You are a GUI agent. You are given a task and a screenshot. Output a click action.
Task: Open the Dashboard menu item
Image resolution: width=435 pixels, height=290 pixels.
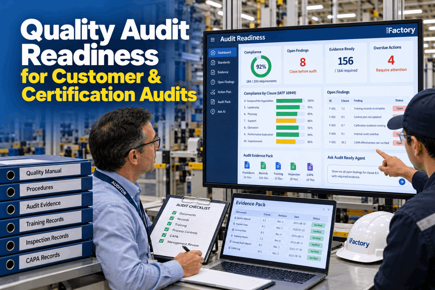point(223,53)
